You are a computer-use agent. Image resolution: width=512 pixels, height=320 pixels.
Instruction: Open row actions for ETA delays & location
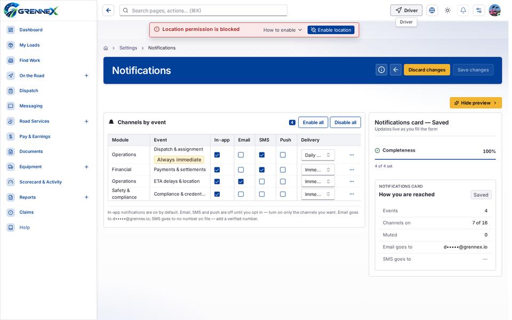coord(351,181)
